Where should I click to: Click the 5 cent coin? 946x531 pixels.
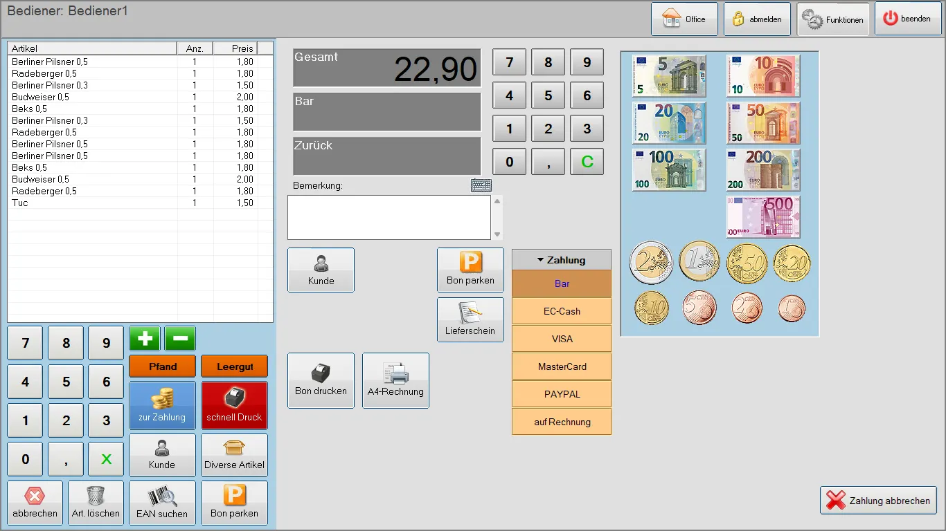tap(699, 308)
